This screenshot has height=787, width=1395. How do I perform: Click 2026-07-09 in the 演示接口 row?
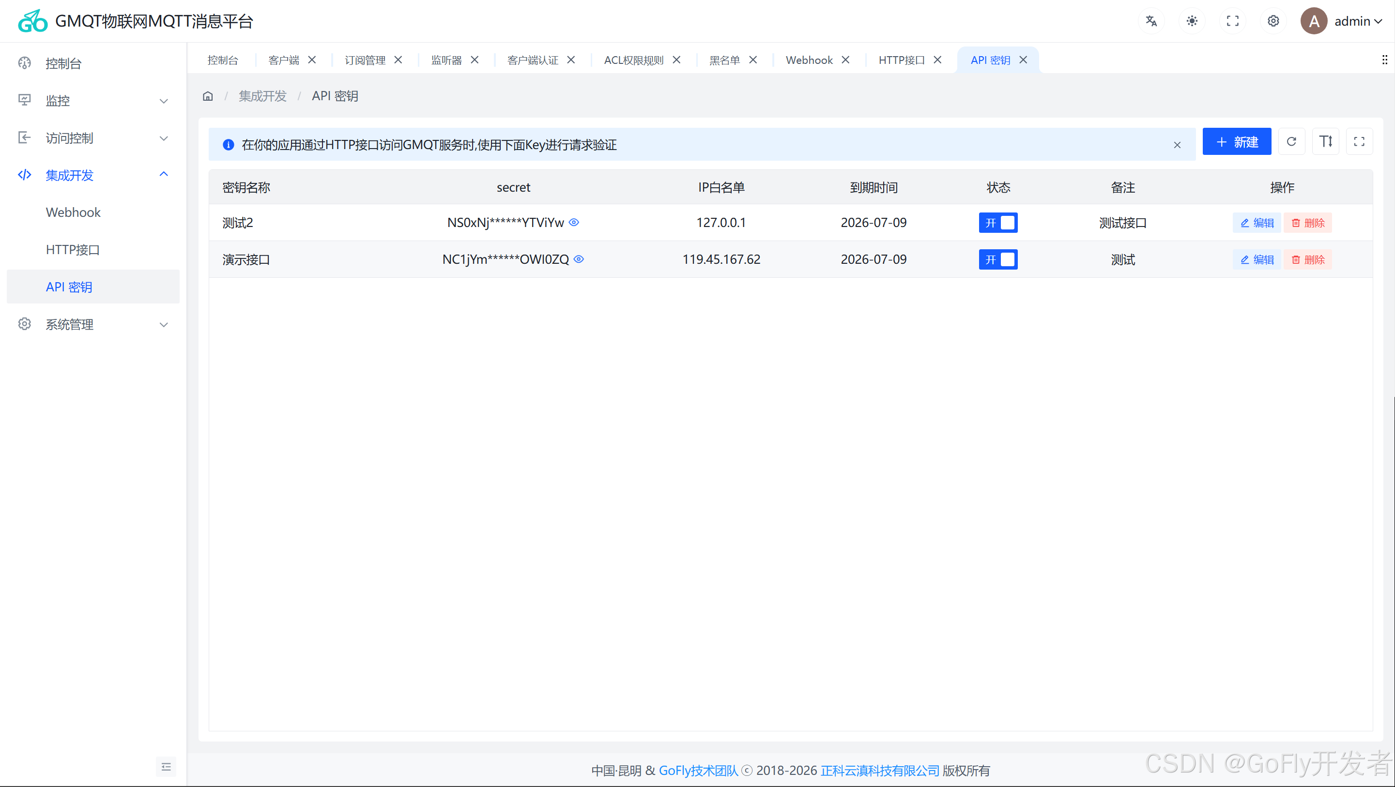874,259
